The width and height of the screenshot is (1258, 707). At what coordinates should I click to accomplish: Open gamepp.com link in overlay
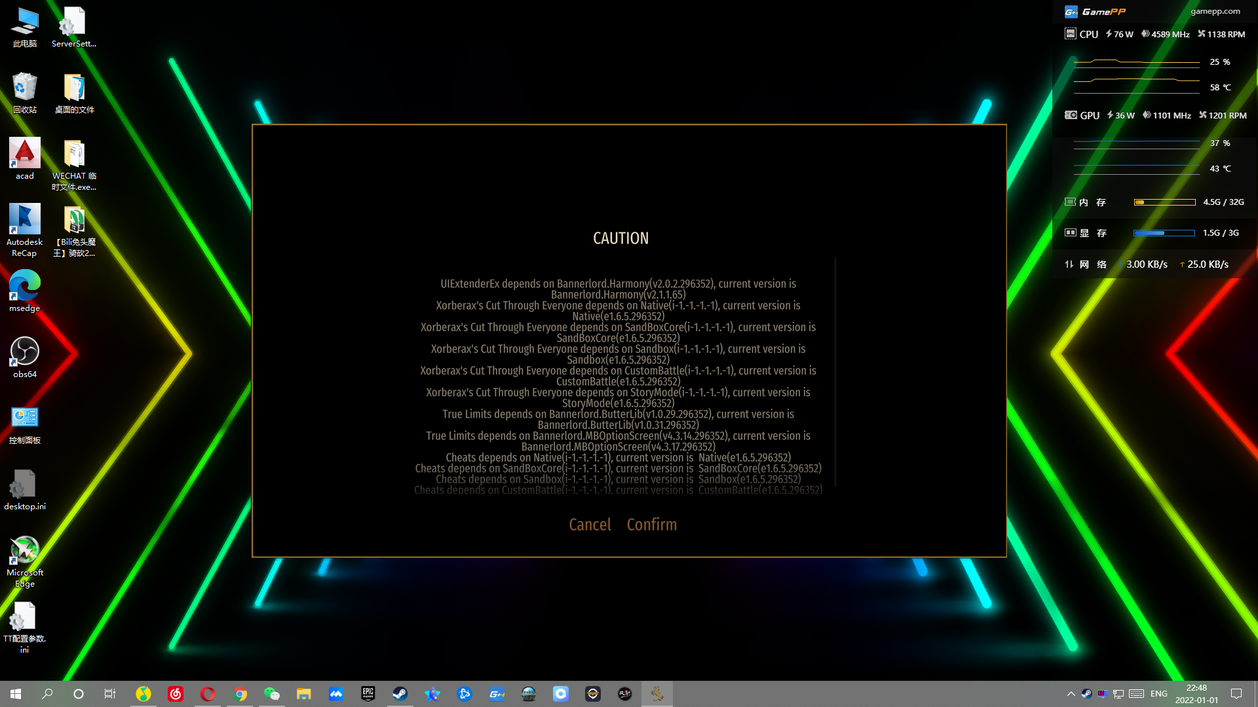(1215, 11)
